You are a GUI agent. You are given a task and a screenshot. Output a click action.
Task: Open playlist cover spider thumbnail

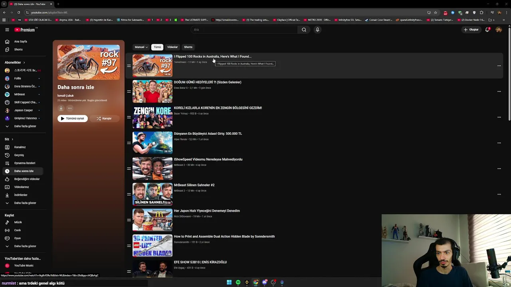click(x=89, y=62)
